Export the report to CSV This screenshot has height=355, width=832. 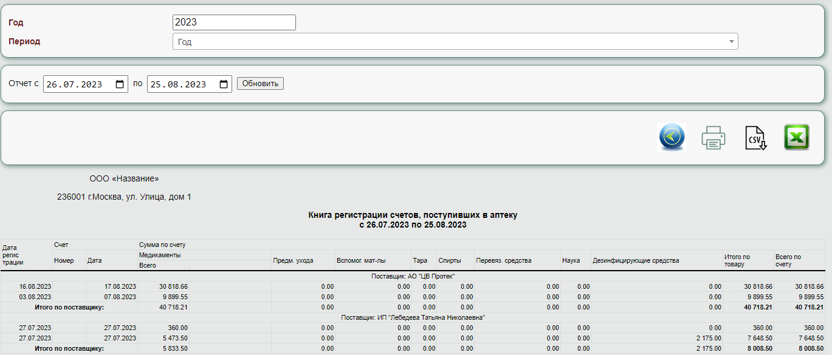coord(755,137)
